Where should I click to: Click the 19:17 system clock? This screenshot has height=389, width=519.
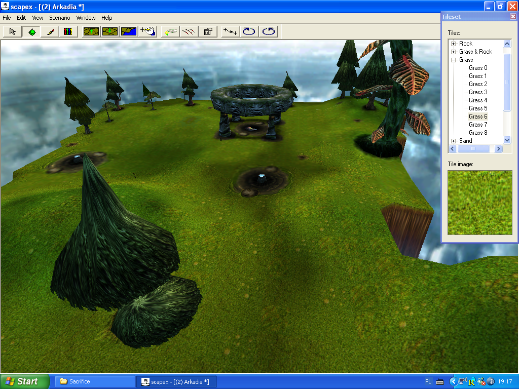(505, 382)
